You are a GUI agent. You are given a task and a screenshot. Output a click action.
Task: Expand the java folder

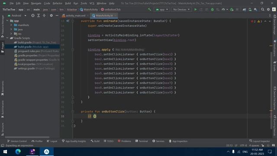[x=11, y=29]
